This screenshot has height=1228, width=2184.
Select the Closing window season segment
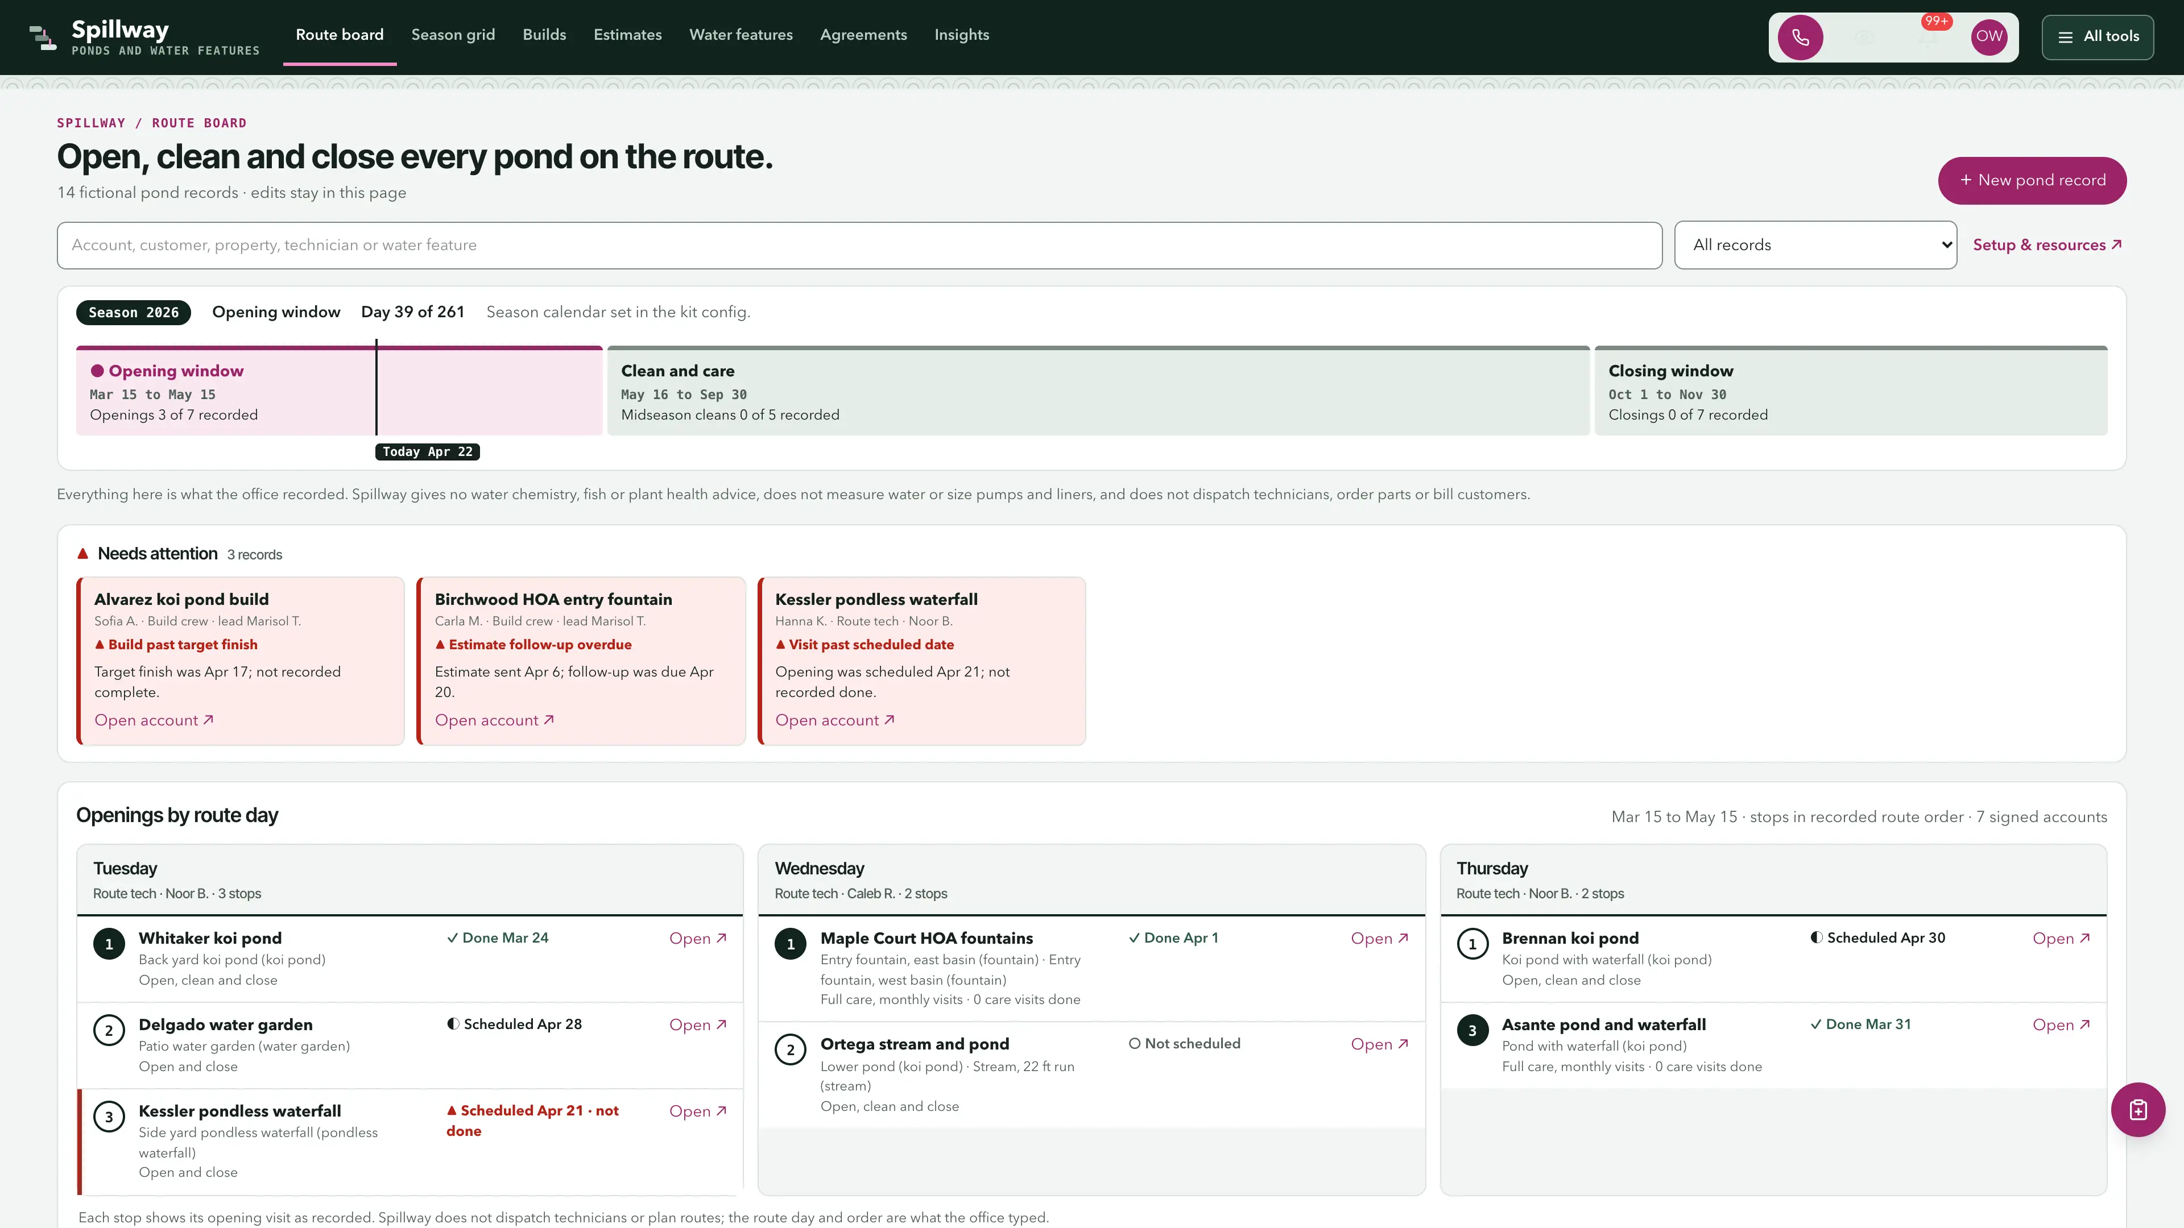click(1851, 391)
